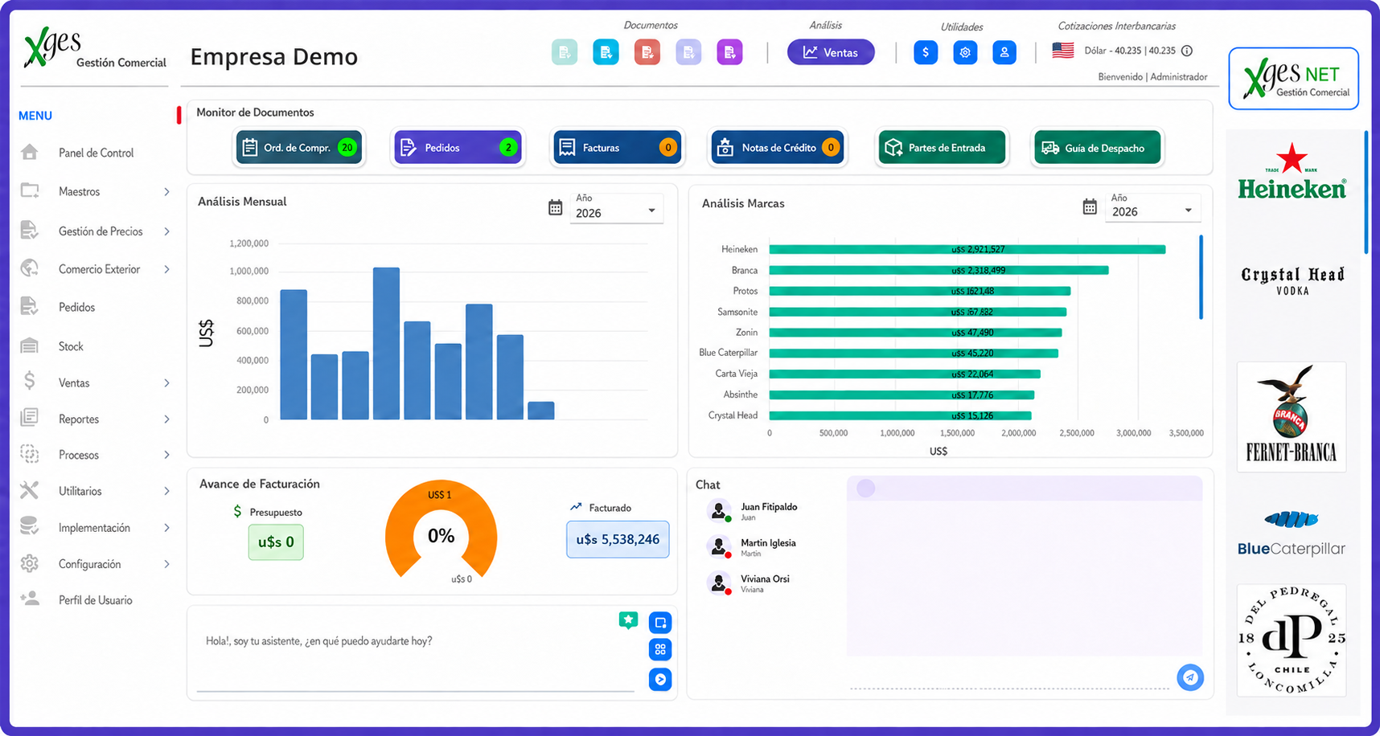Click the Fernet-Branca brand logo
1380x736 pixels.
tap(1292, 416)
